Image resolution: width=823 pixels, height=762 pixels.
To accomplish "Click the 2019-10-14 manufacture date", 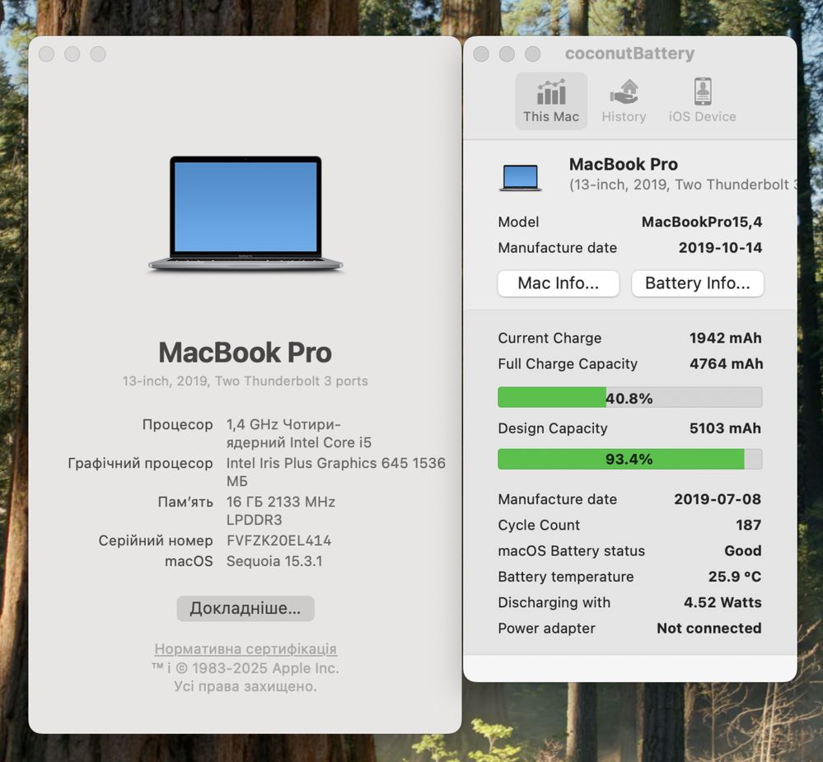I will (x=720, y=248).
